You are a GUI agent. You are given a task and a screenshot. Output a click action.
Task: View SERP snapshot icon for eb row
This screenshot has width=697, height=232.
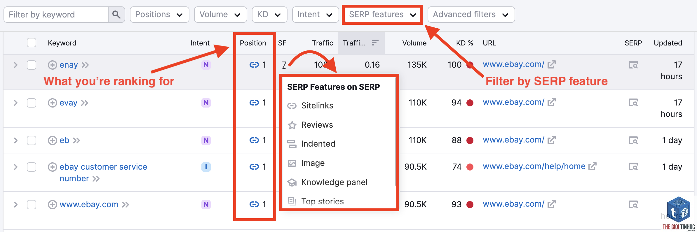(633, 140)
